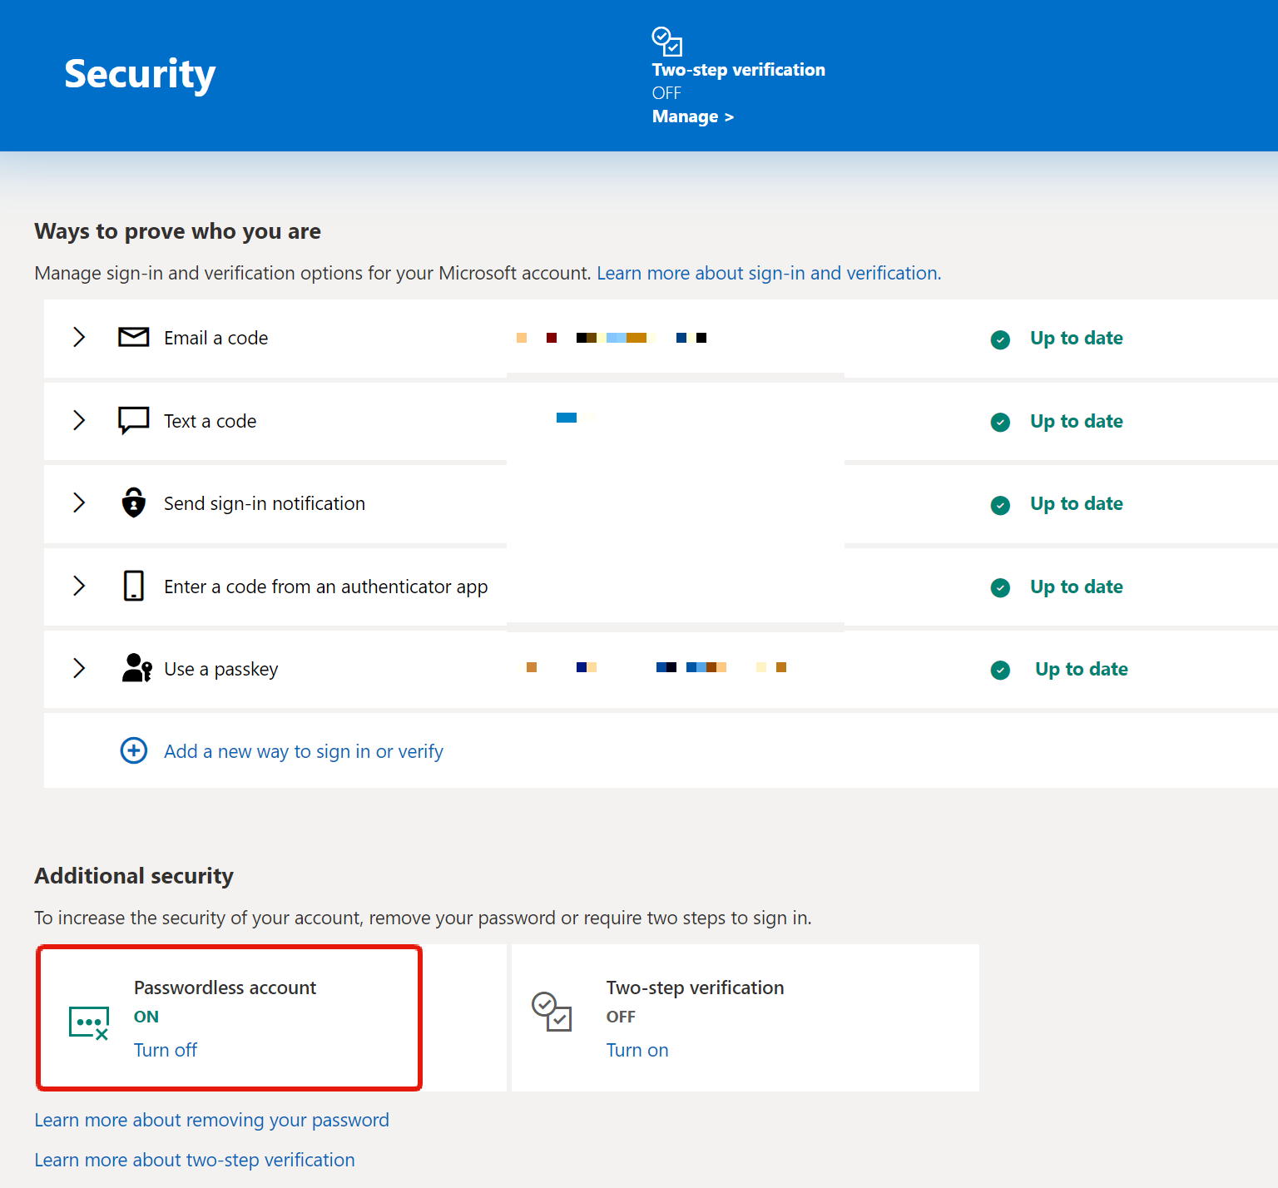The image size is (1278, 1188).
Task: Click the chat bubble icon for Text a code
Action: (x=134, y=421)
